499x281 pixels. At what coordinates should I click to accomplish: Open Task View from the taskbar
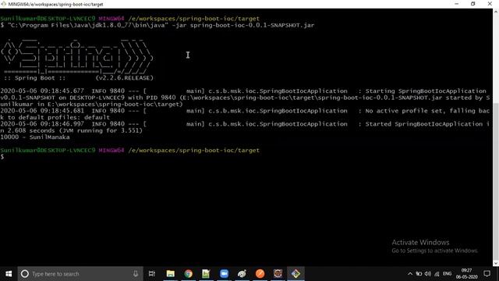pyautogui.click(x=152, y=274)
